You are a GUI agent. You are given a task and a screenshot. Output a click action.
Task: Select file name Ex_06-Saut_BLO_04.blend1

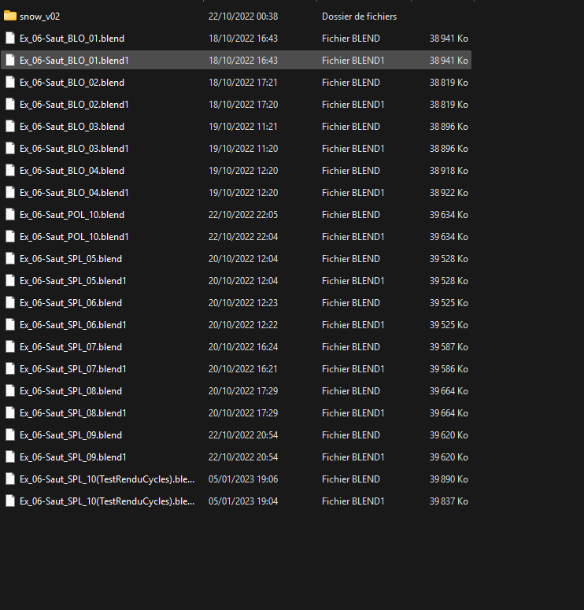click(74, 193)
